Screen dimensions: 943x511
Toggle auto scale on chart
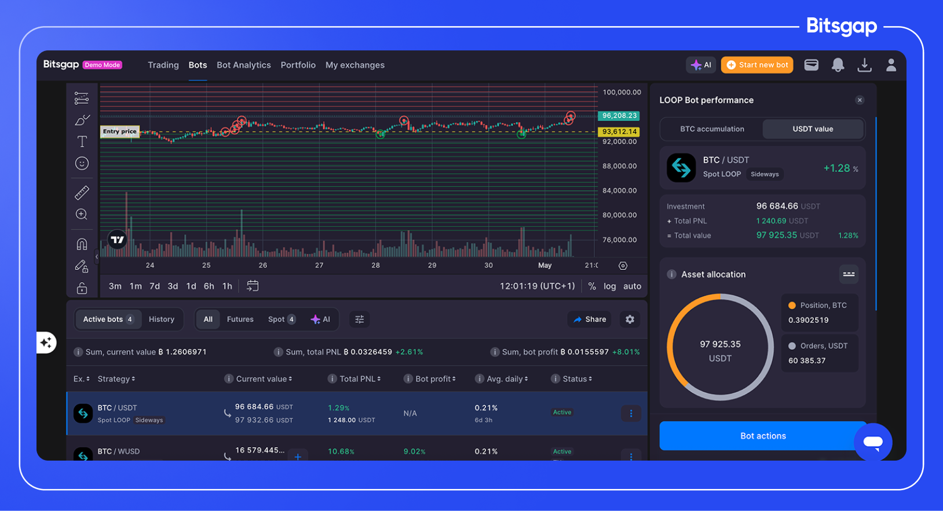632,286
